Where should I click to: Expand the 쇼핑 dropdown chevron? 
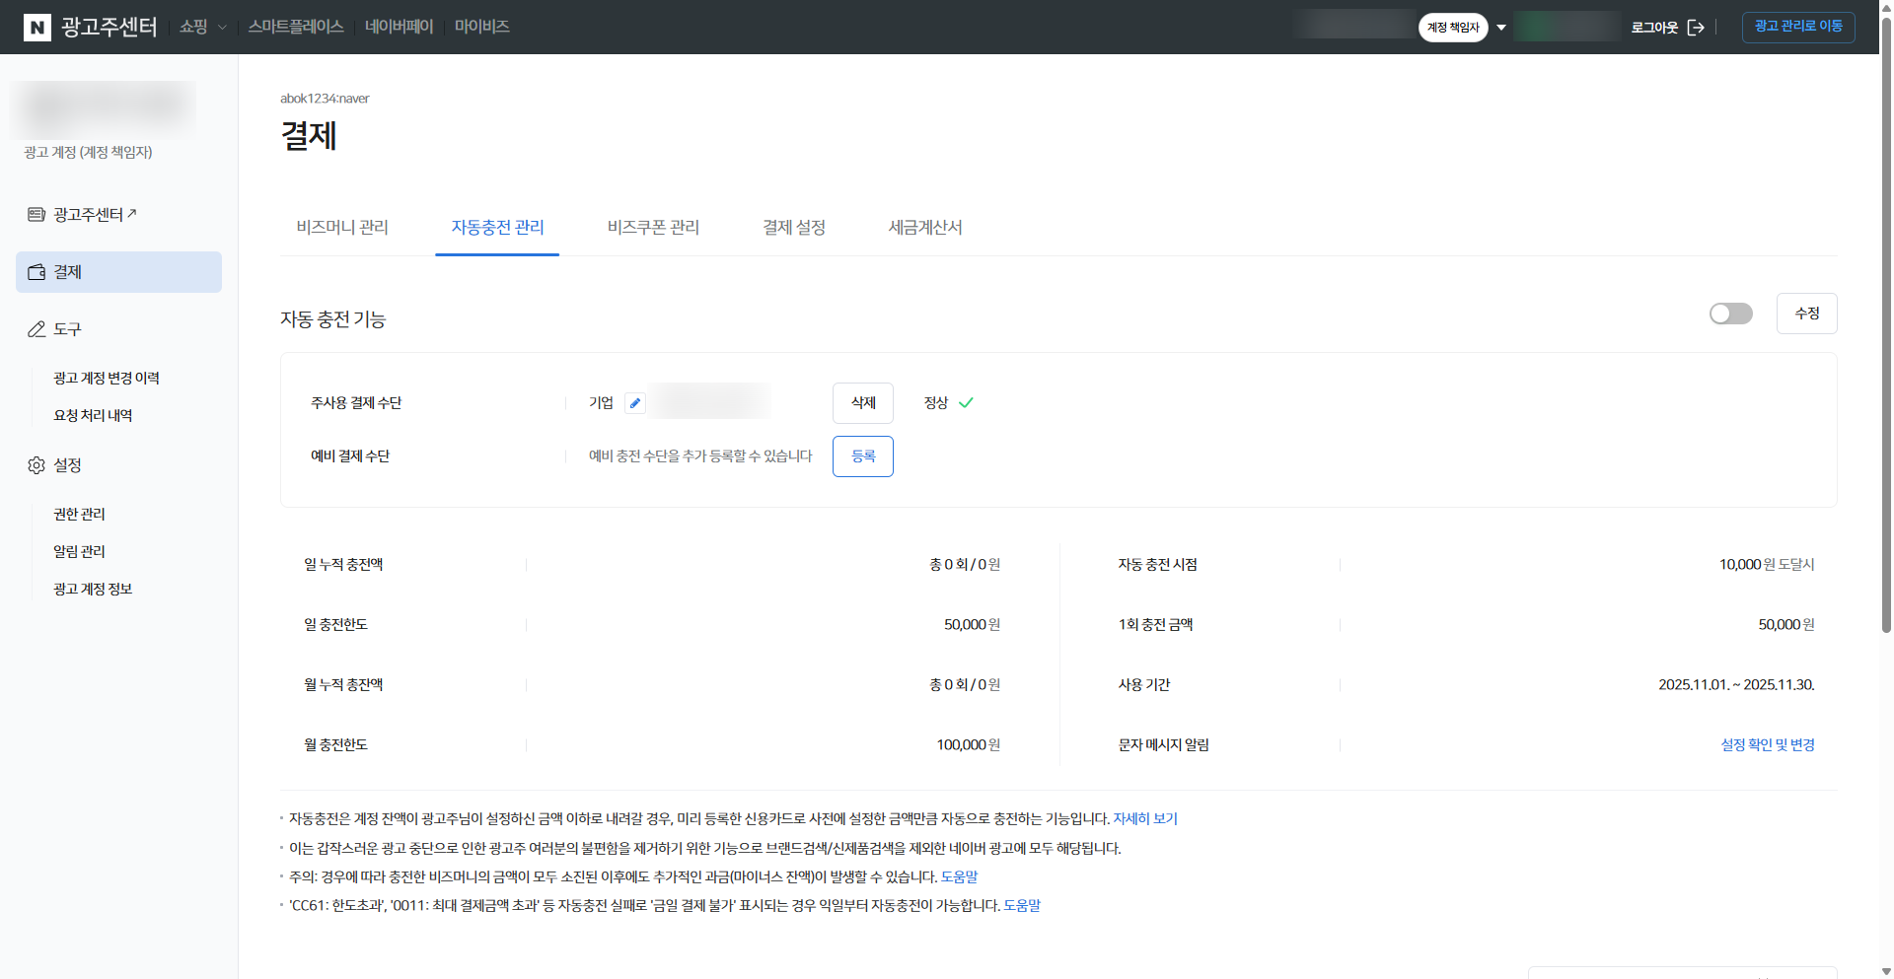(x=222, y=28)
